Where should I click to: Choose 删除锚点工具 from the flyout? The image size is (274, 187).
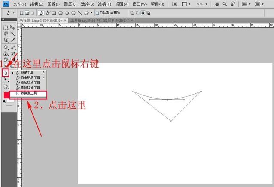tap(28, 88)
